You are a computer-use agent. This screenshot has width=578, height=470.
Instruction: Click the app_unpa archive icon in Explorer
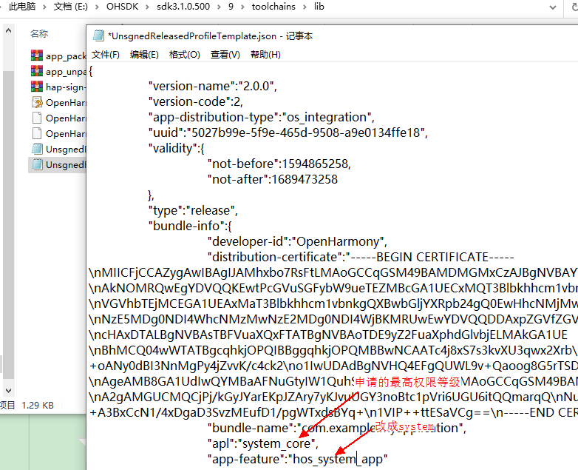(37, 71)
